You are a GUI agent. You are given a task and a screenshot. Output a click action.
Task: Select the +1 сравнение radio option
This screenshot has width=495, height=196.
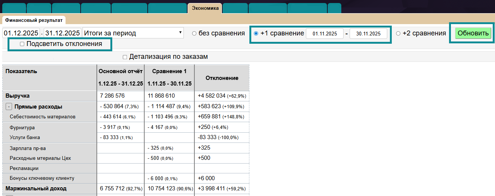click(x=256, y=33)
